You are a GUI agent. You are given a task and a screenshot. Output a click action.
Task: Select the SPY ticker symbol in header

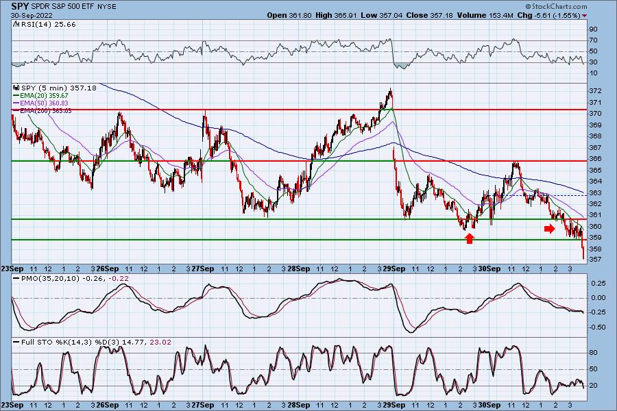[x=19, y=6]
